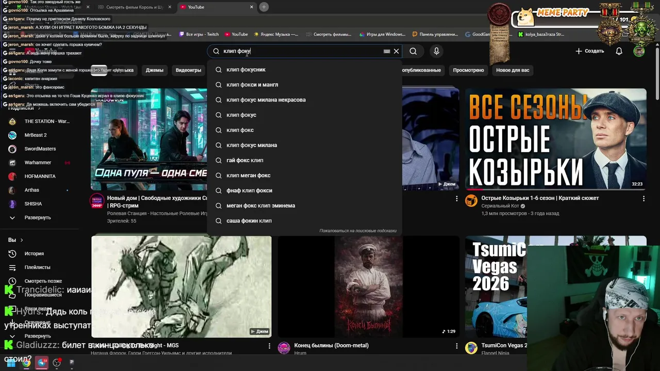Select the "Новое для вас" filter chip
This screenshot has height=371, width=660.
pyautogui.click(x=513, y=70)
